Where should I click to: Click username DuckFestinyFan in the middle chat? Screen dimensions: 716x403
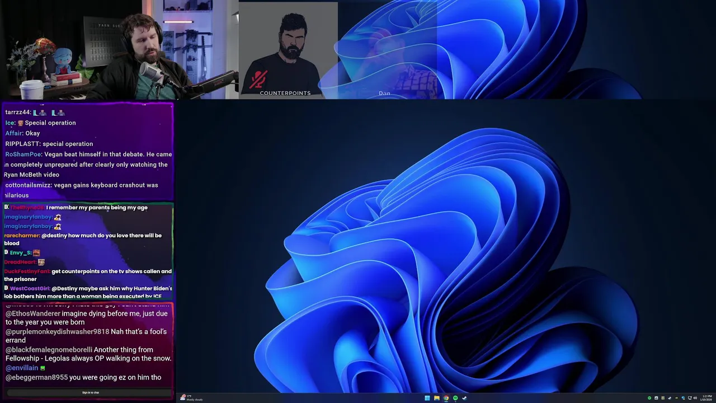[27, 271]
